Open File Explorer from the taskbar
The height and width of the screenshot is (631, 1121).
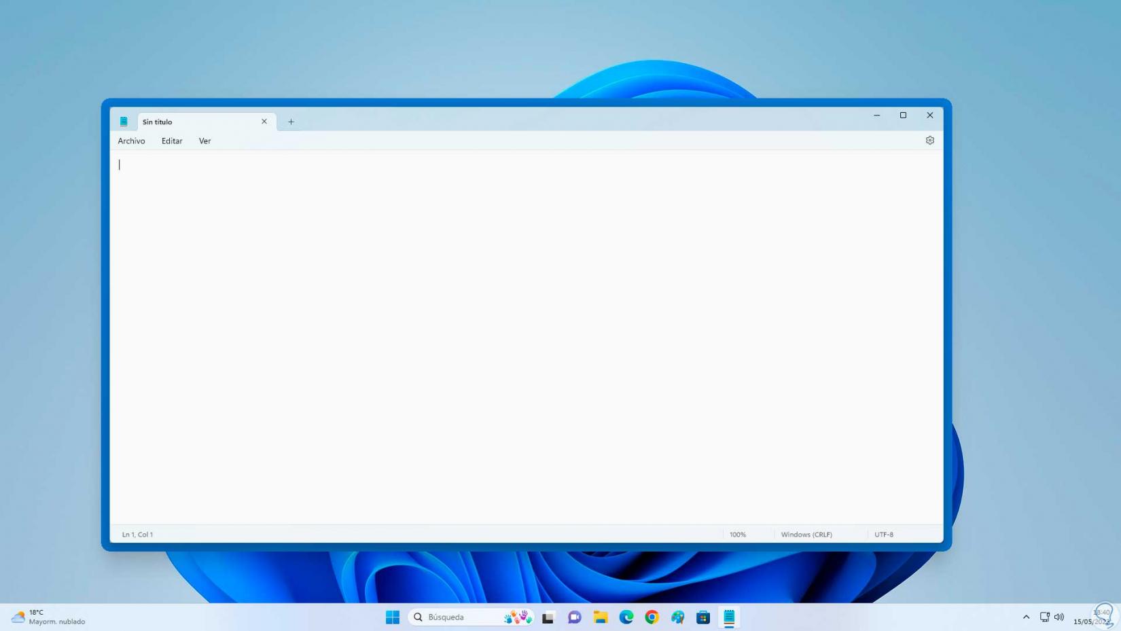click(x=601, y=617)
